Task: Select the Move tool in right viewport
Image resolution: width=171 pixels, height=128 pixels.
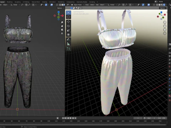Action: pos(68,22)
